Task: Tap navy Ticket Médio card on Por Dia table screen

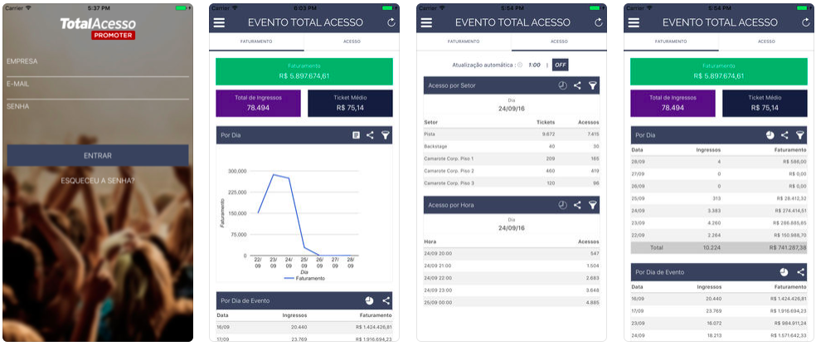Action: point(765,103)
